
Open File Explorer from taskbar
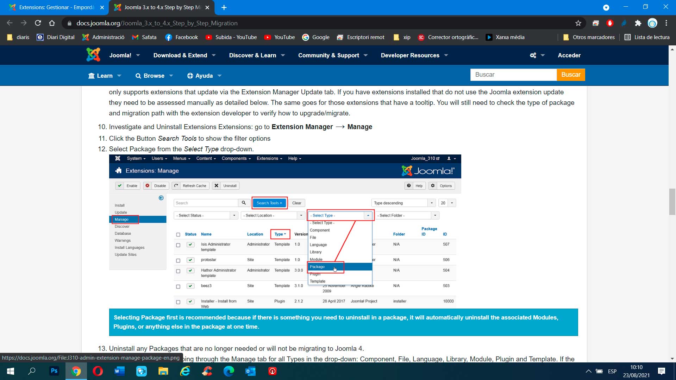163,371
